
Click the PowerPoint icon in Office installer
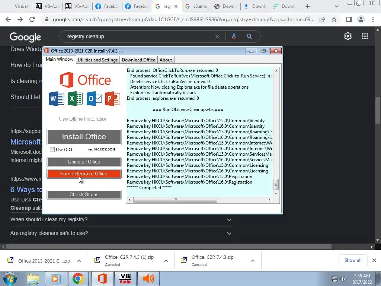(112, 98)
